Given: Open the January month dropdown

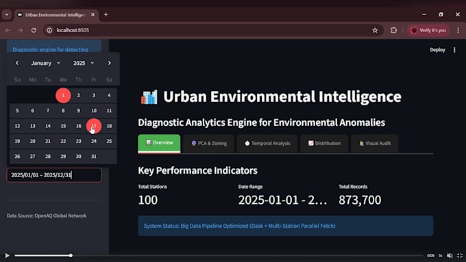Looking at the screenshot, I should (45, 63).
